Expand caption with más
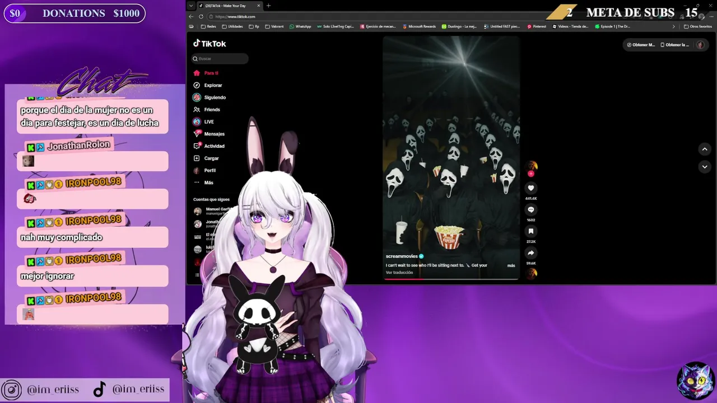717x403 pixels. point(511,265)
